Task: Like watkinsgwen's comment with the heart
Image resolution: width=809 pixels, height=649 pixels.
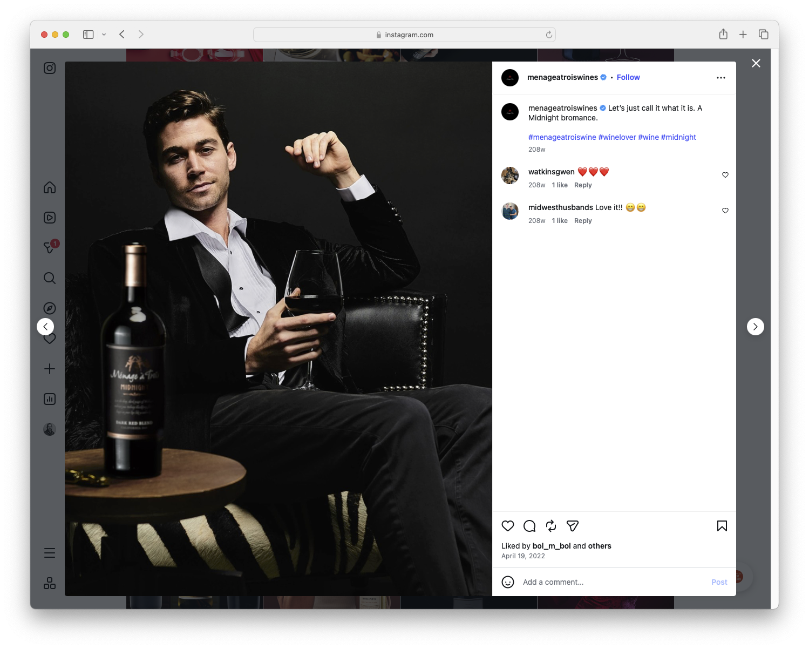Action: 725,175
